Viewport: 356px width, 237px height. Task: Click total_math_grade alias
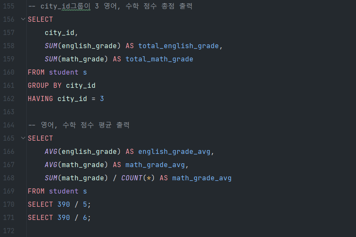click(x=159, y=59)
